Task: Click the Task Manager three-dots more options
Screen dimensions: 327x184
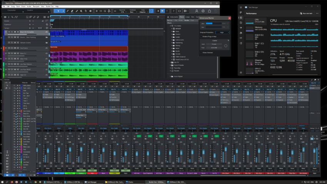Action: (x=317, y=13)
